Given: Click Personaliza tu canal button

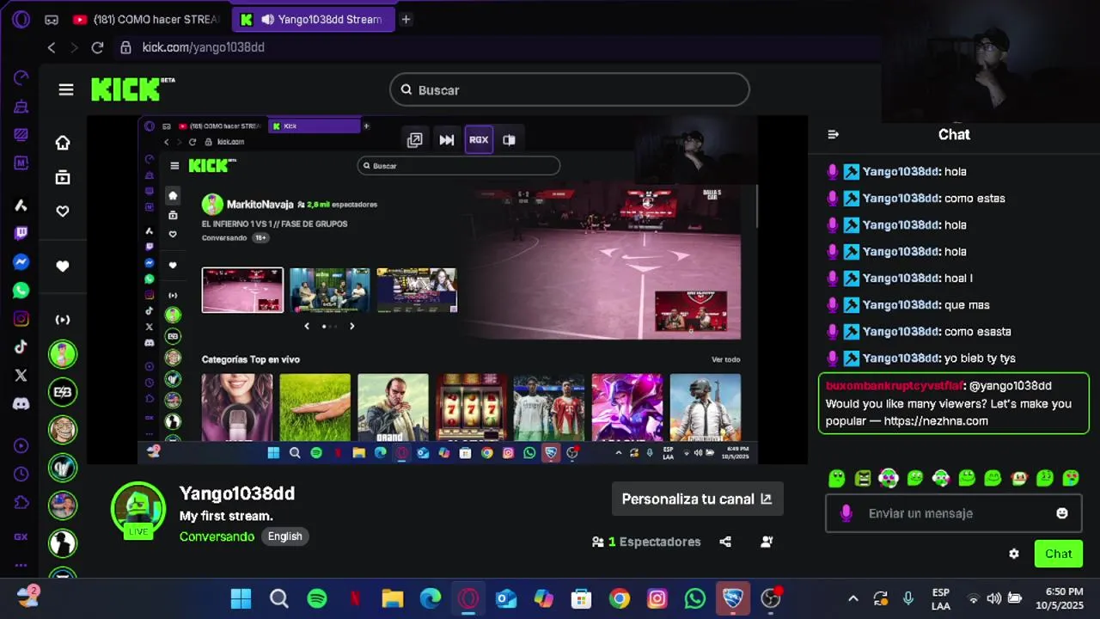Looking at the screenshot, I should point(697,499).
